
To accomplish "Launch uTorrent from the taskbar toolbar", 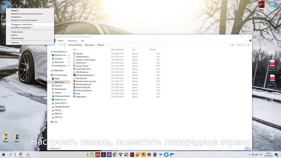I will click(x=92, y=154).
